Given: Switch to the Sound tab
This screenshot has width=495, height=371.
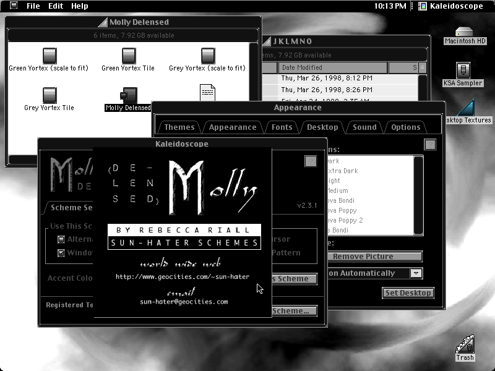Looking at the screenshot, I should click(x=364, y=127).
